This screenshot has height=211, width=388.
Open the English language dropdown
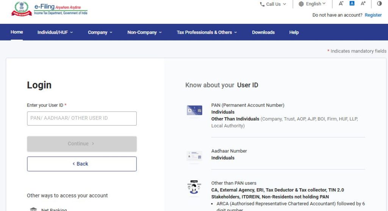tap(312, 4)
